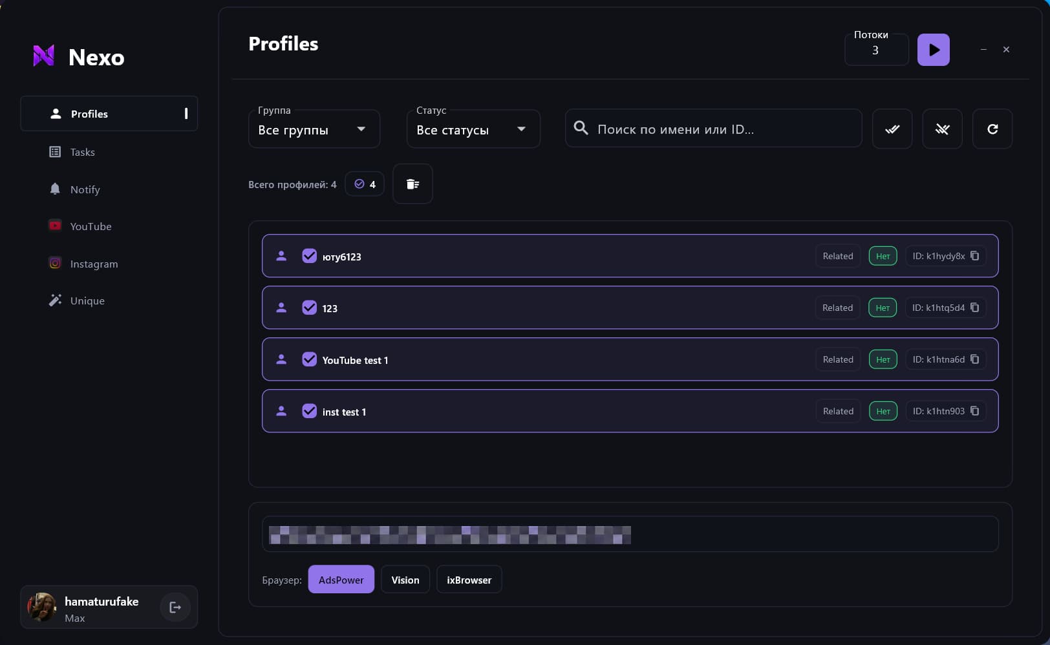Edit the Потоки threads count field

click(x=876, y=50)
